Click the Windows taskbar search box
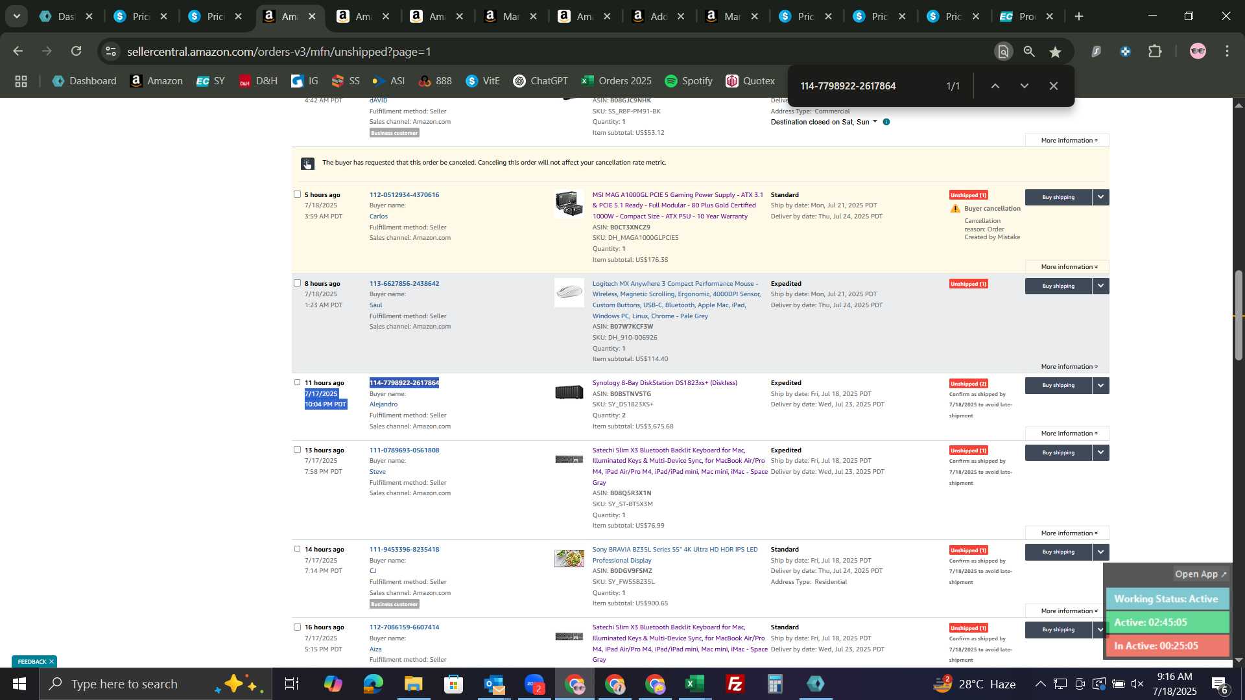This screenshot has width=1245, height=700. point(156,684)
